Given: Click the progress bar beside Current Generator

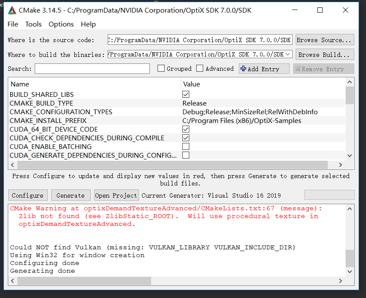Looking at the screenshot, I should coord(330,195).
